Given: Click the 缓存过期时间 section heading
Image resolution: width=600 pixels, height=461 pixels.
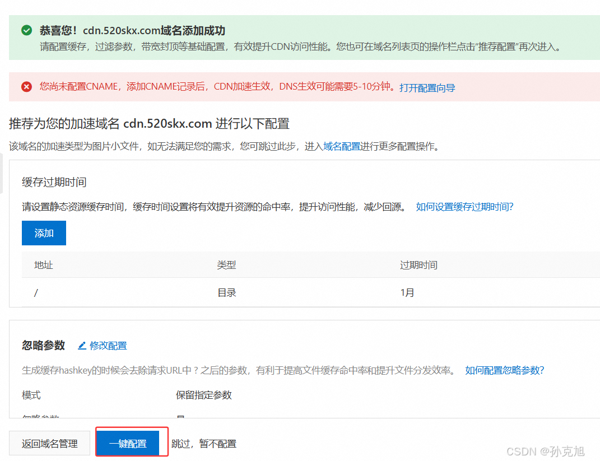Looking at the screenshot, I should click(54, 182).
